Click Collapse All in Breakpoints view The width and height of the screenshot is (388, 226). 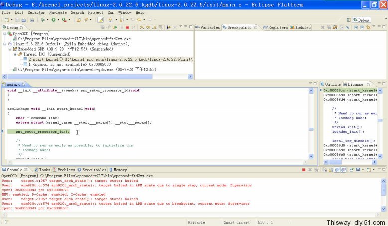tap(362, 27)
